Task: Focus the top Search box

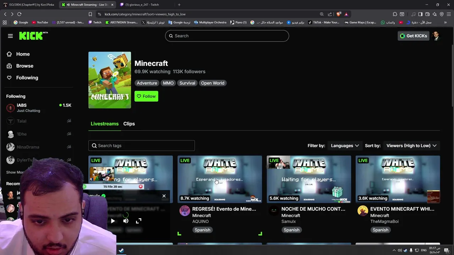Action: [x=227, y=36]
